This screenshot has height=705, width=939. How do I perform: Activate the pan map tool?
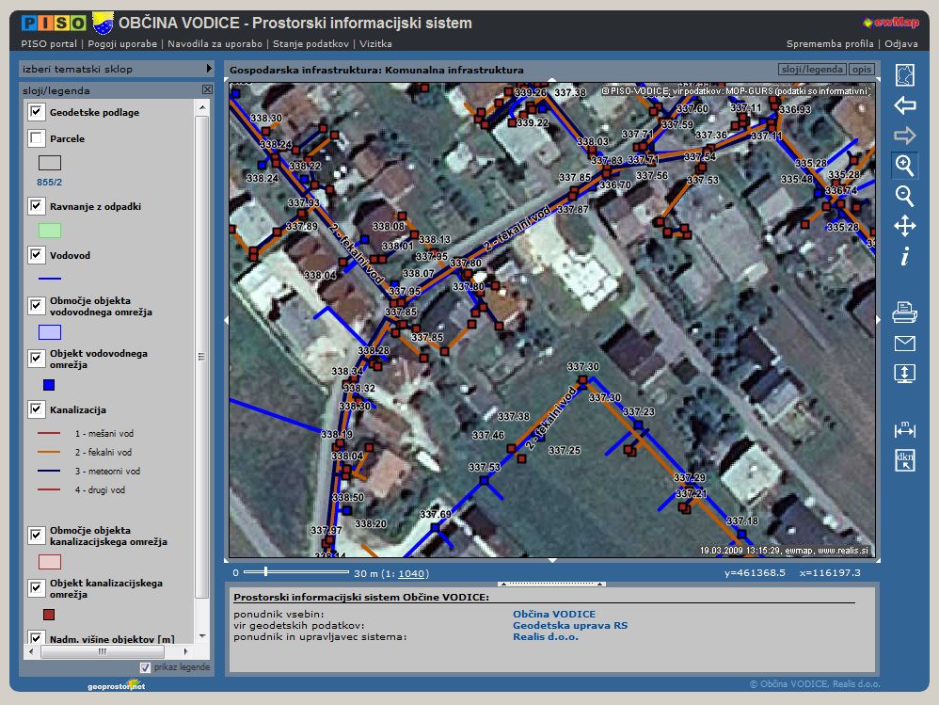coord(904,226)
